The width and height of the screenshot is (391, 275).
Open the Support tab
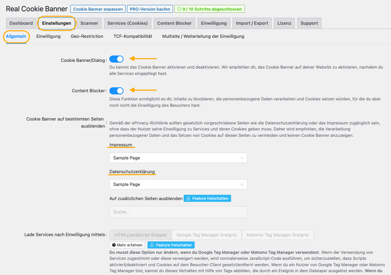point(309,23)
